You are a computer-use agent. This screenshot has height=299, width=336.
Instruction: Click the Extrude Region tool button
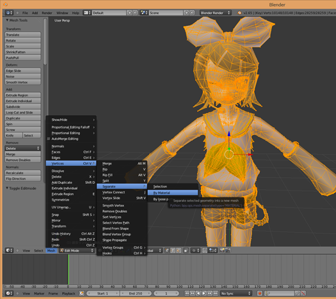22,95
